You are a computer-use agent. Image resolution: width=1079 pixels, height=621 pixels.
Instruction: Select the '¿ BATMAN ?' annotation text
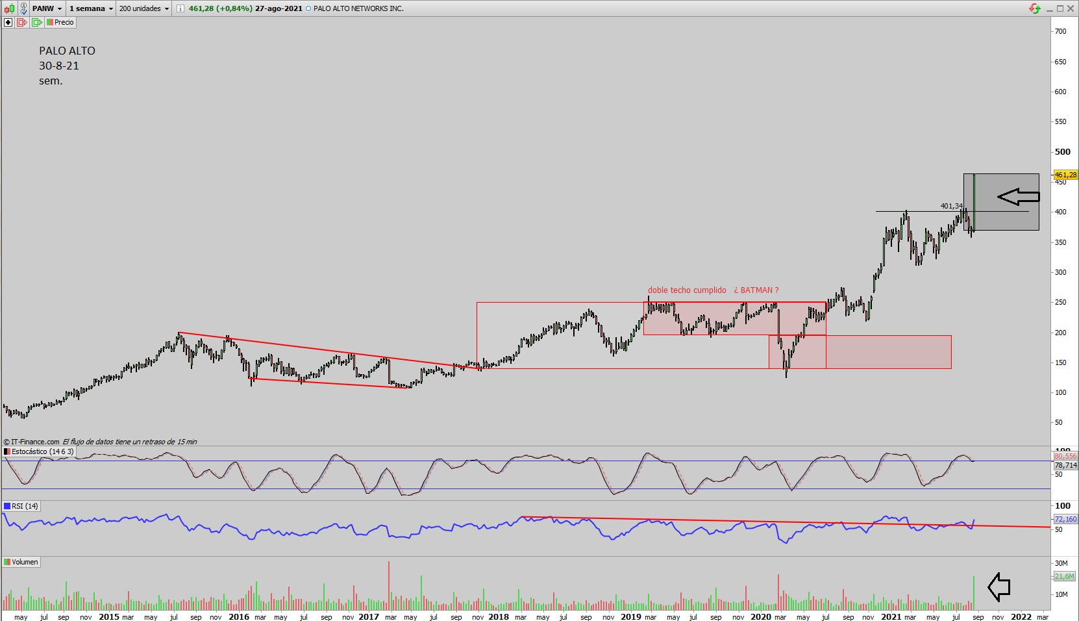(x=756, y=290)
